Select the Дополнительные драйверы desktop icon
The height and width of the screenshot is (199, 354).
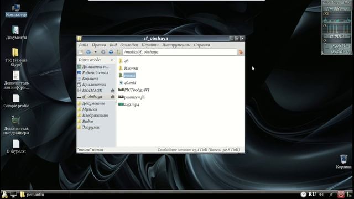(x=16, y=125)
